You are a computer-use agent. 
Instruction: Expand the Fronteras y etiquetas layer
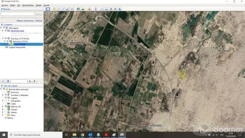click(3, 95)
